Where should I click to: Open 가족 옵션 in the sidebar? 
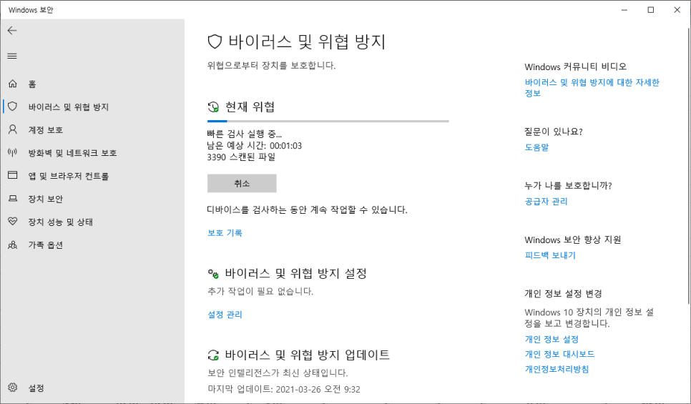point(45,245)
